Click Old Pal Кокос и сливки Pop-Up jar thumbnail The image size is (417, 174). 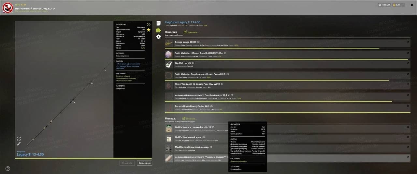click(x=168, y=129)
